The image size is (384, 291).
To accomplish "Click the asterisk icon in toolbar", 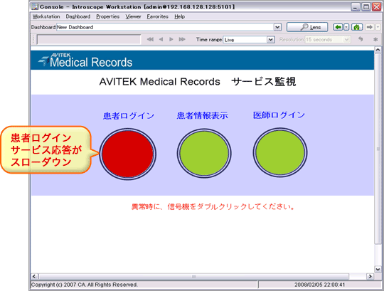I will click(375, 39).
